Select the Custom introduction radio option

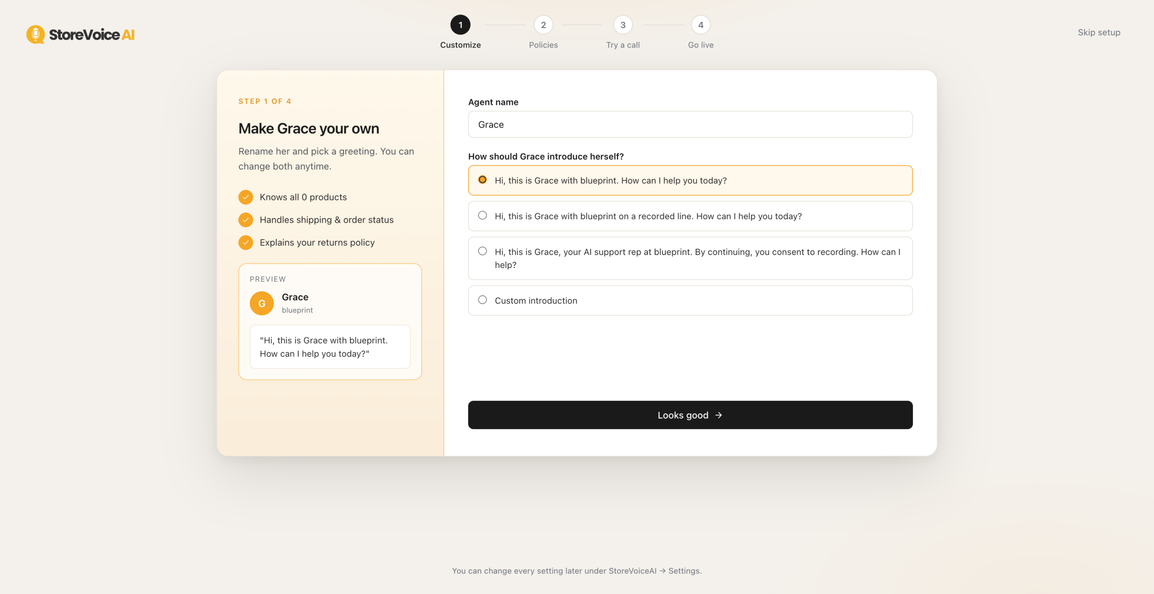tap(690, 300)
